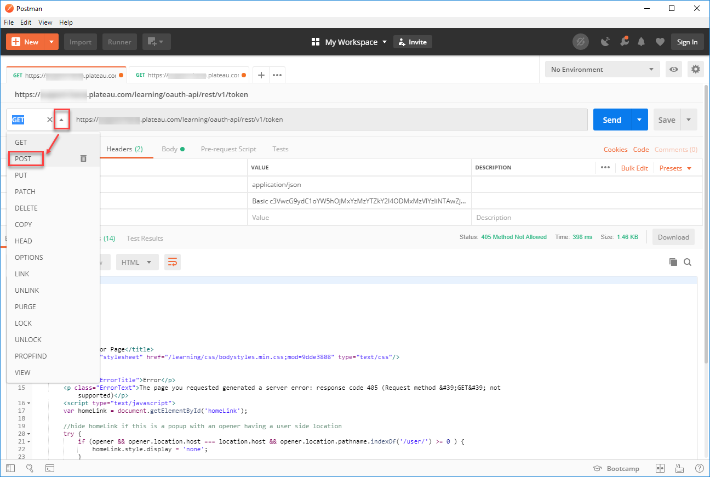
Task: Open the Body tab
Action: (173, 149)
